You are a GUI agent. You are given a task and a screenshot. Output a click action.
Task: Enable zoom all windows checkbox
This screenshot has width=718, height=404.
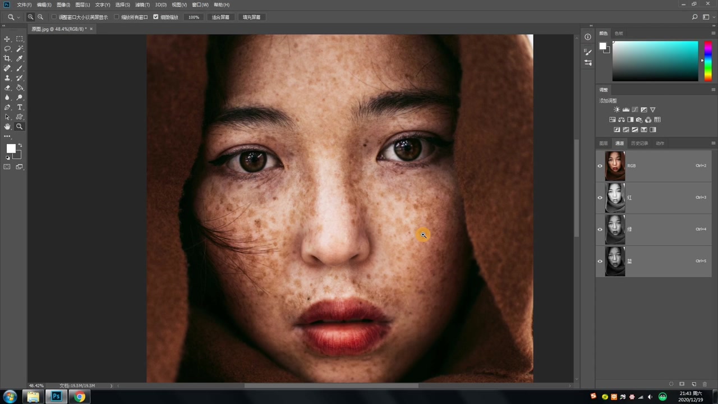[x=117, y=17]
